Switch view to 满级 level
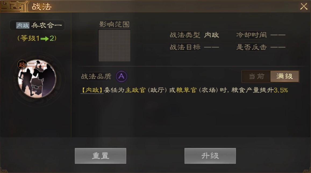Viewport: 311px width, 173px height. tap(285, 76)
